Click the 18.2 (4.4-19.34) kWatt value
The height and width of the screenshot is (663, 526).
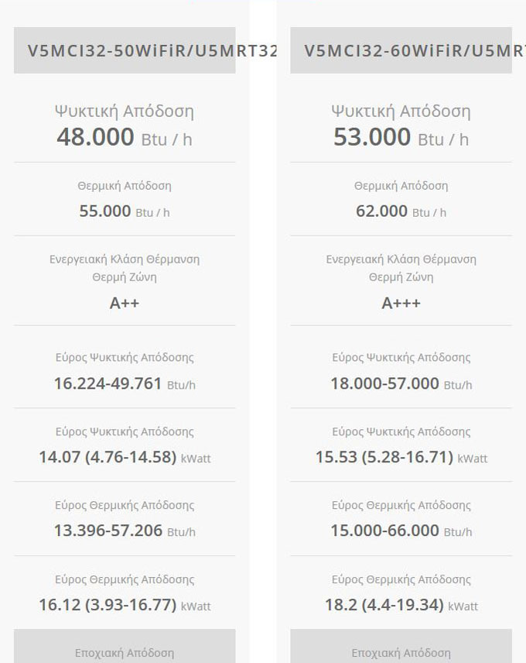tap(401, 605)
